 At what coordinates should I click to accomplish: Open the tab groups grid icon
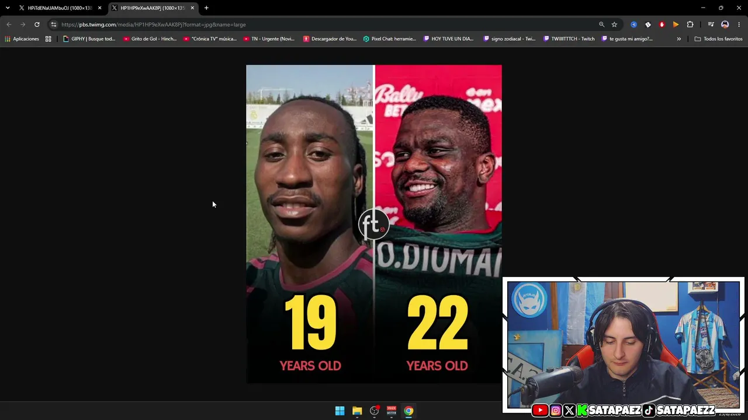click(49, 39)
